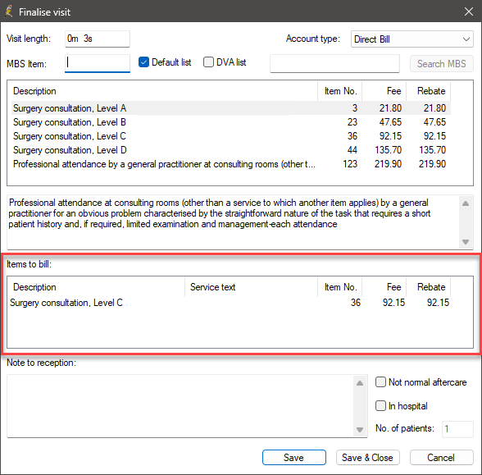Click description box scroll up arrow
The width and height of the screenshot is (482, 475).
[x=466, y=203]
